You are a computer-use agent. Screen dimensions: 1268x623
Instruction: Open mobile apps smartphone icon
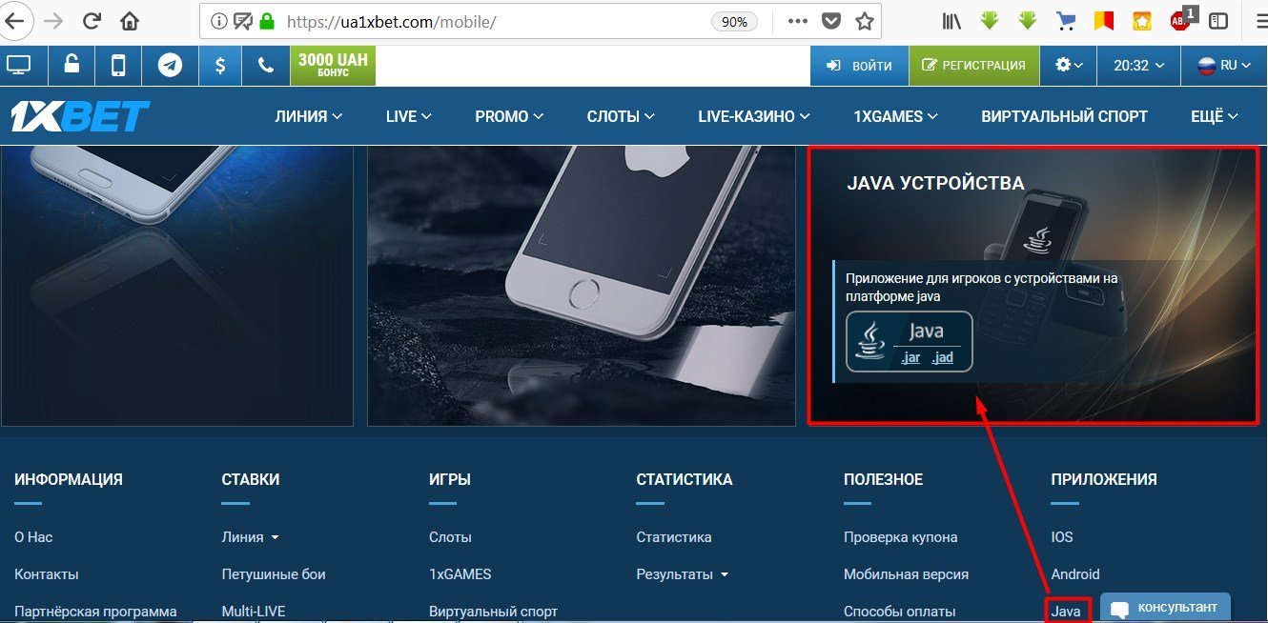[x=119, y=66]
